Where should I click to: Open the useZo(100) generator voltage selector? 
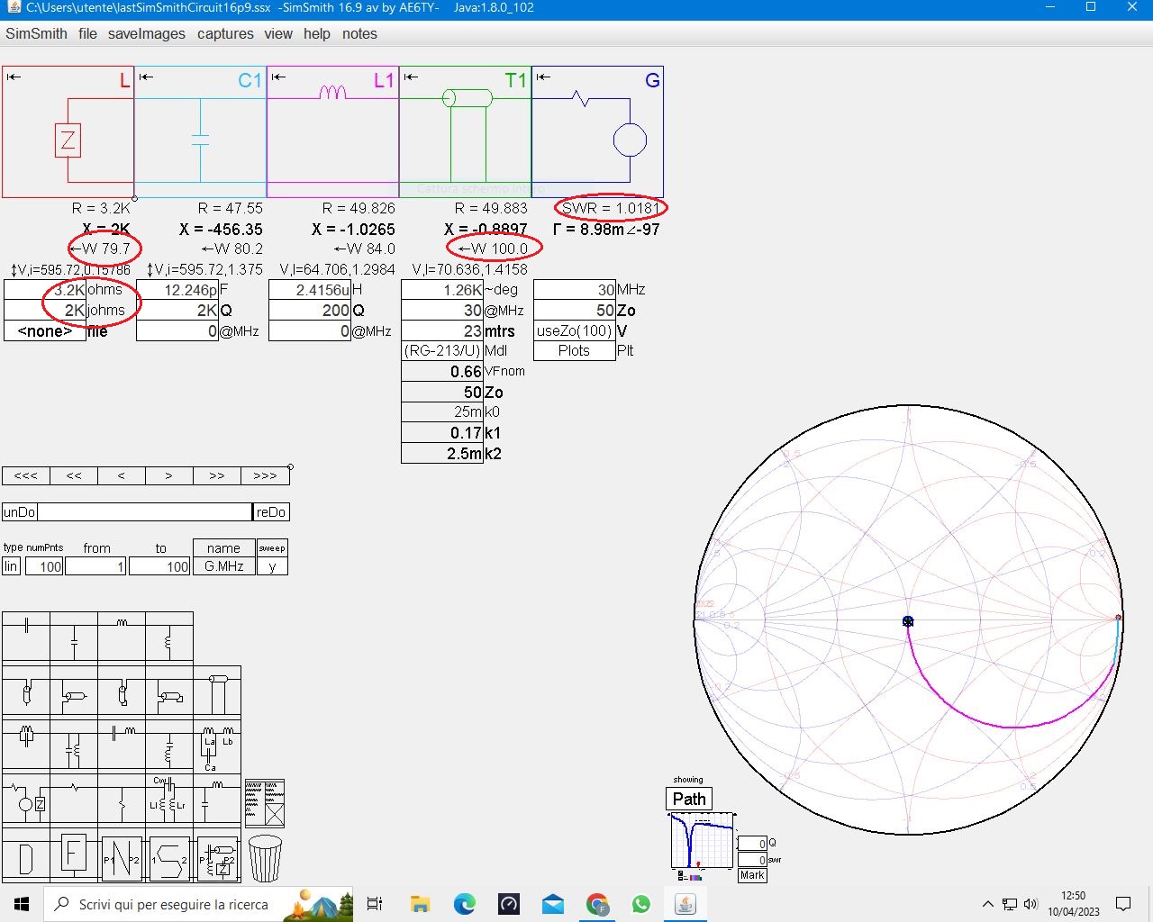pos(574,330)
